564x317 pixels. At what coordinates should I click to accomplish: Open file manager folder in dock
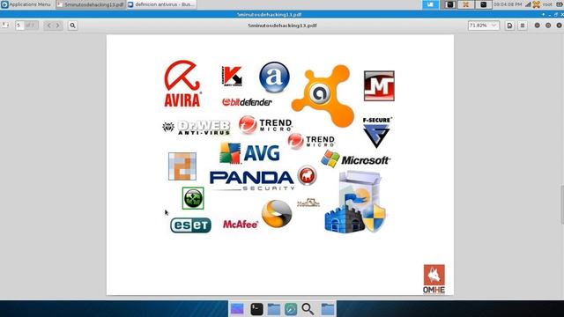click(274, 309)
